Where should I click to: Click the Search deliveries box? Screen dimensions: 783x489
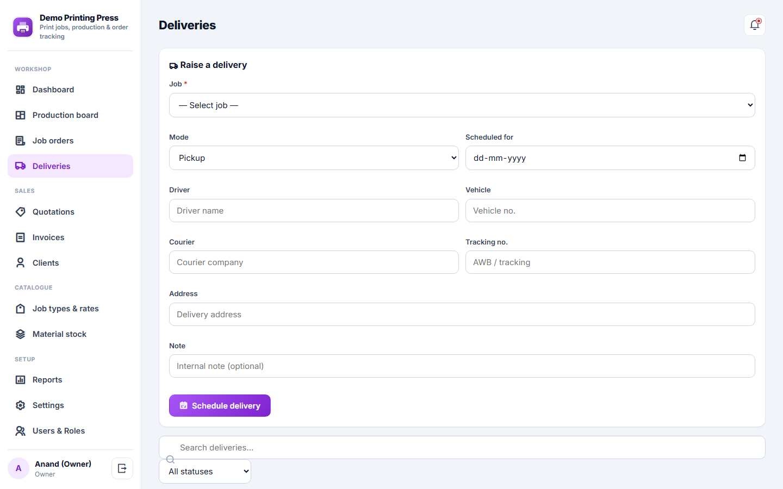pos(462,448)
